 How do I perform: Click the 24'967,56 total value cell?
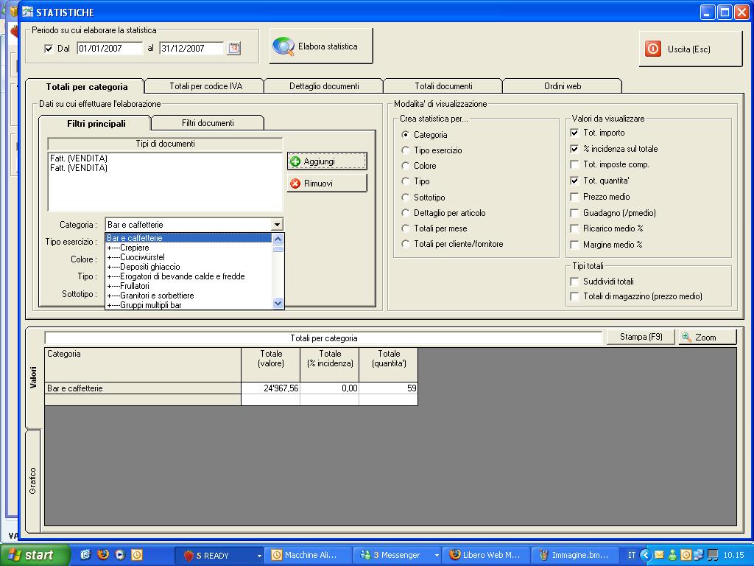click(x=270, y=388)
